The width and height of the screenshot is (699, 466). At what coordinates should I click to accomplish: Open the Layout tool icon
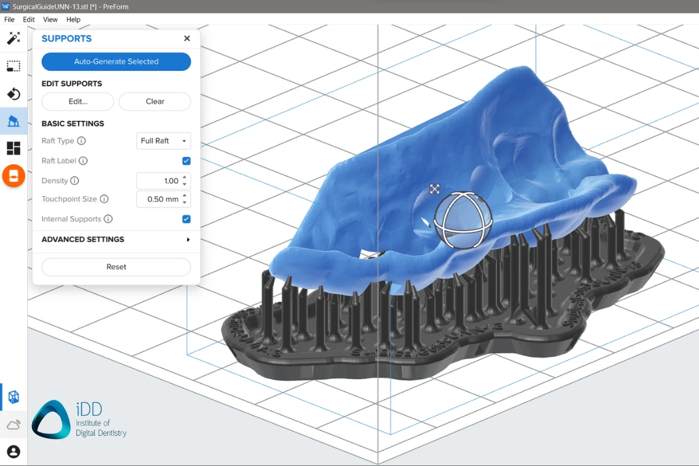click(13, 149)
